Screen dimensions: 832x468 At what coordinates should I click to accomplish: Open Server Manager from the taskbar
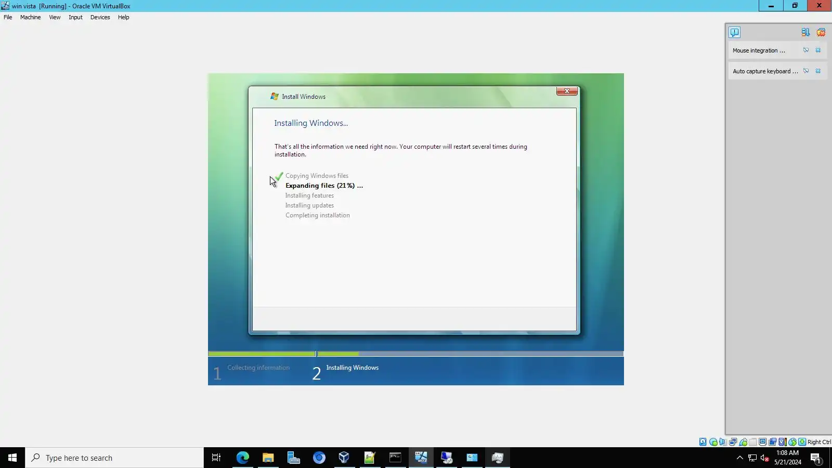click(x=293, y=458)
